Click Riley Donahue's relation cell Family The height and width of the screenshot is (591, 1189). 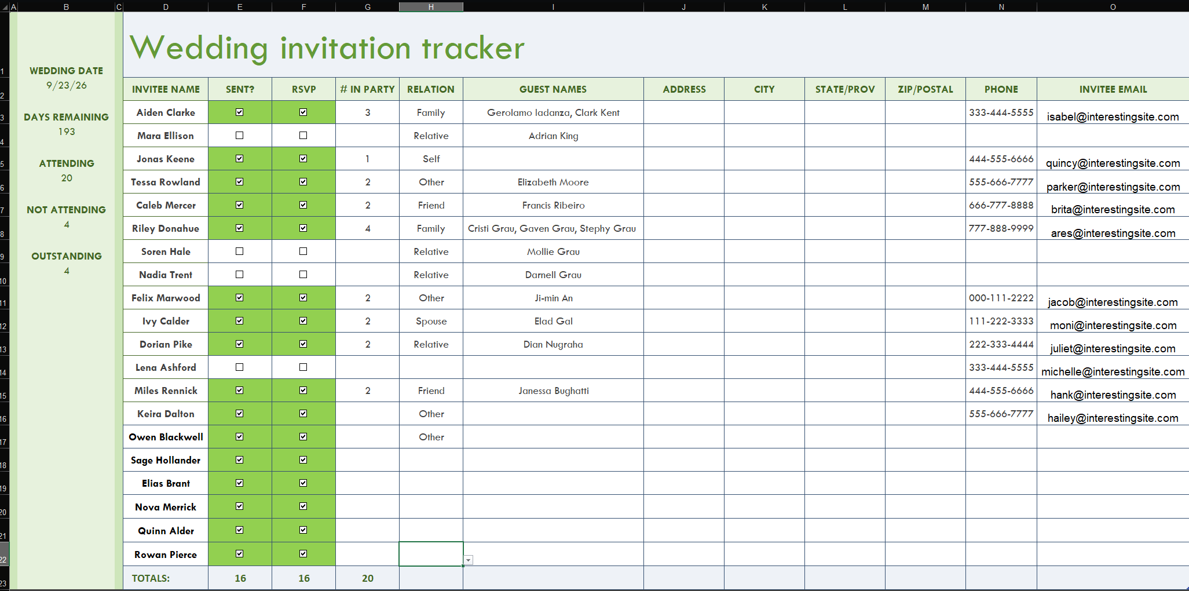[x=431, y=228]
